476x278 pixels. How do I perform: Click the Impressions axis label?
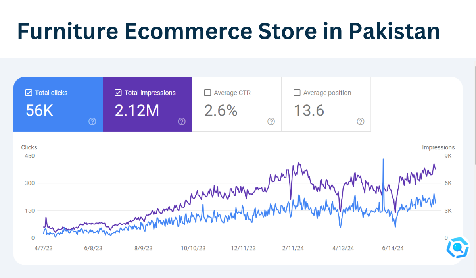point(438,147)
